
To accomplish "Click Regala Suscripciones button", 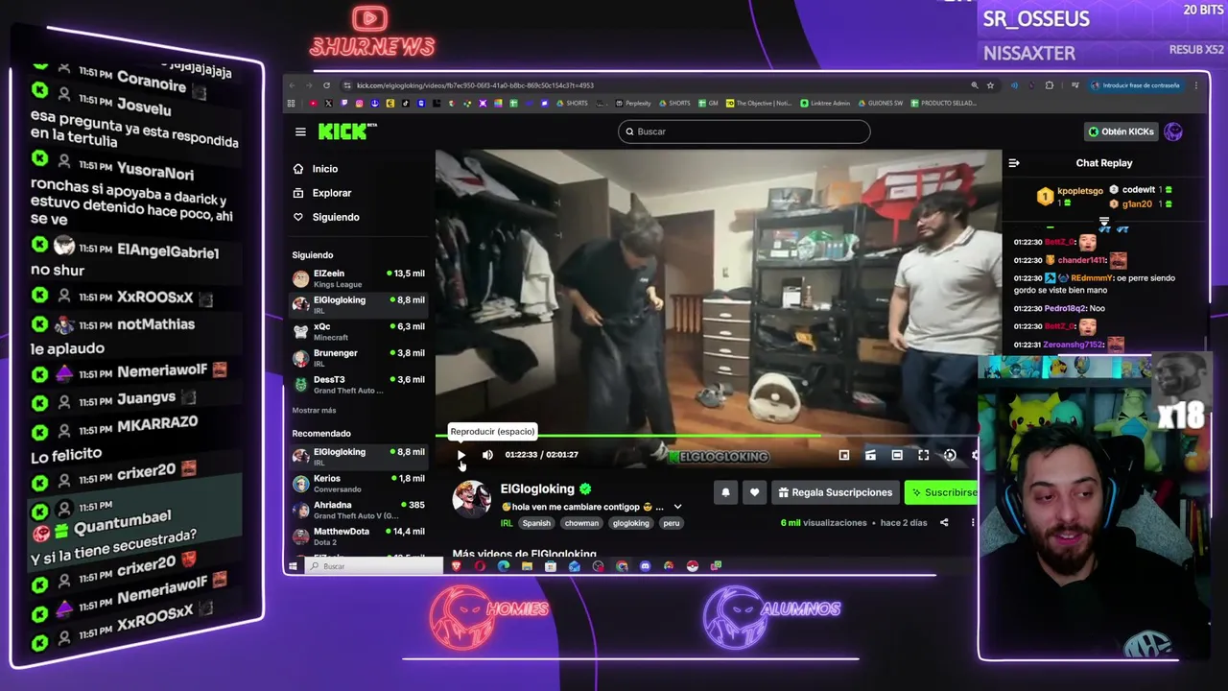I will click(835, 492).
